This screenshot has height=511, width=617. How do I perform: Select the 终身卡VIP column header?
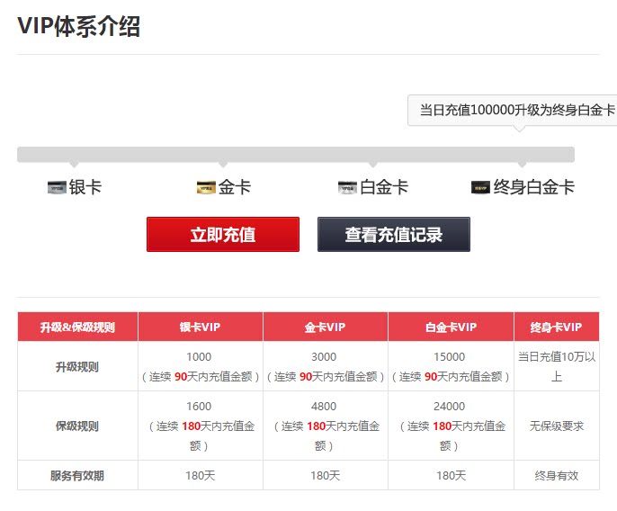pos(556,327)
